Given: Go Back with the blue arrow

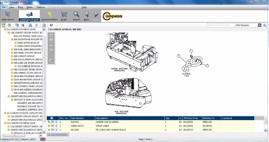Looking at the screenshot, I should pos(86,16).
